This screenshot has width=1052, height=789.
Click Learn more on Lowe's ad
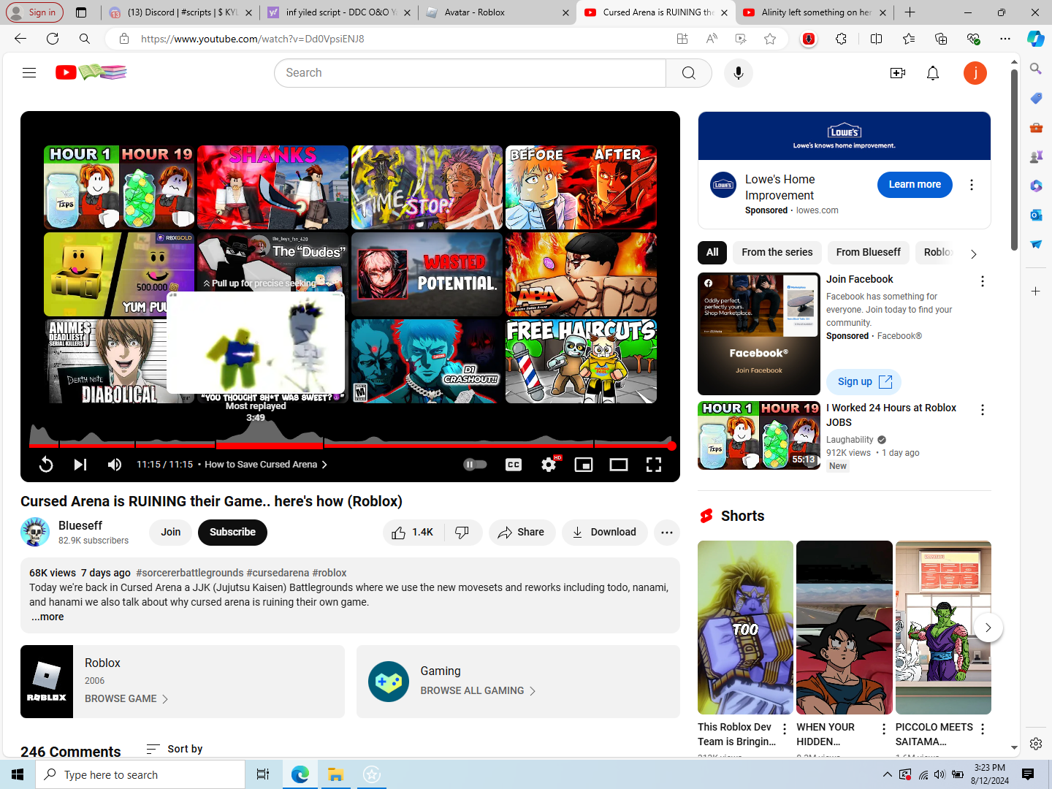click(915, 185)
